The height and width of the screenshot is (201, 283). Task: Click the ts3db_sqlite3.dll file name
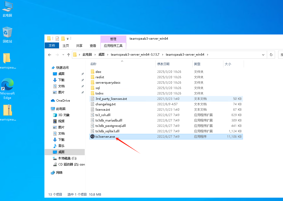click(x=107, y=131)
